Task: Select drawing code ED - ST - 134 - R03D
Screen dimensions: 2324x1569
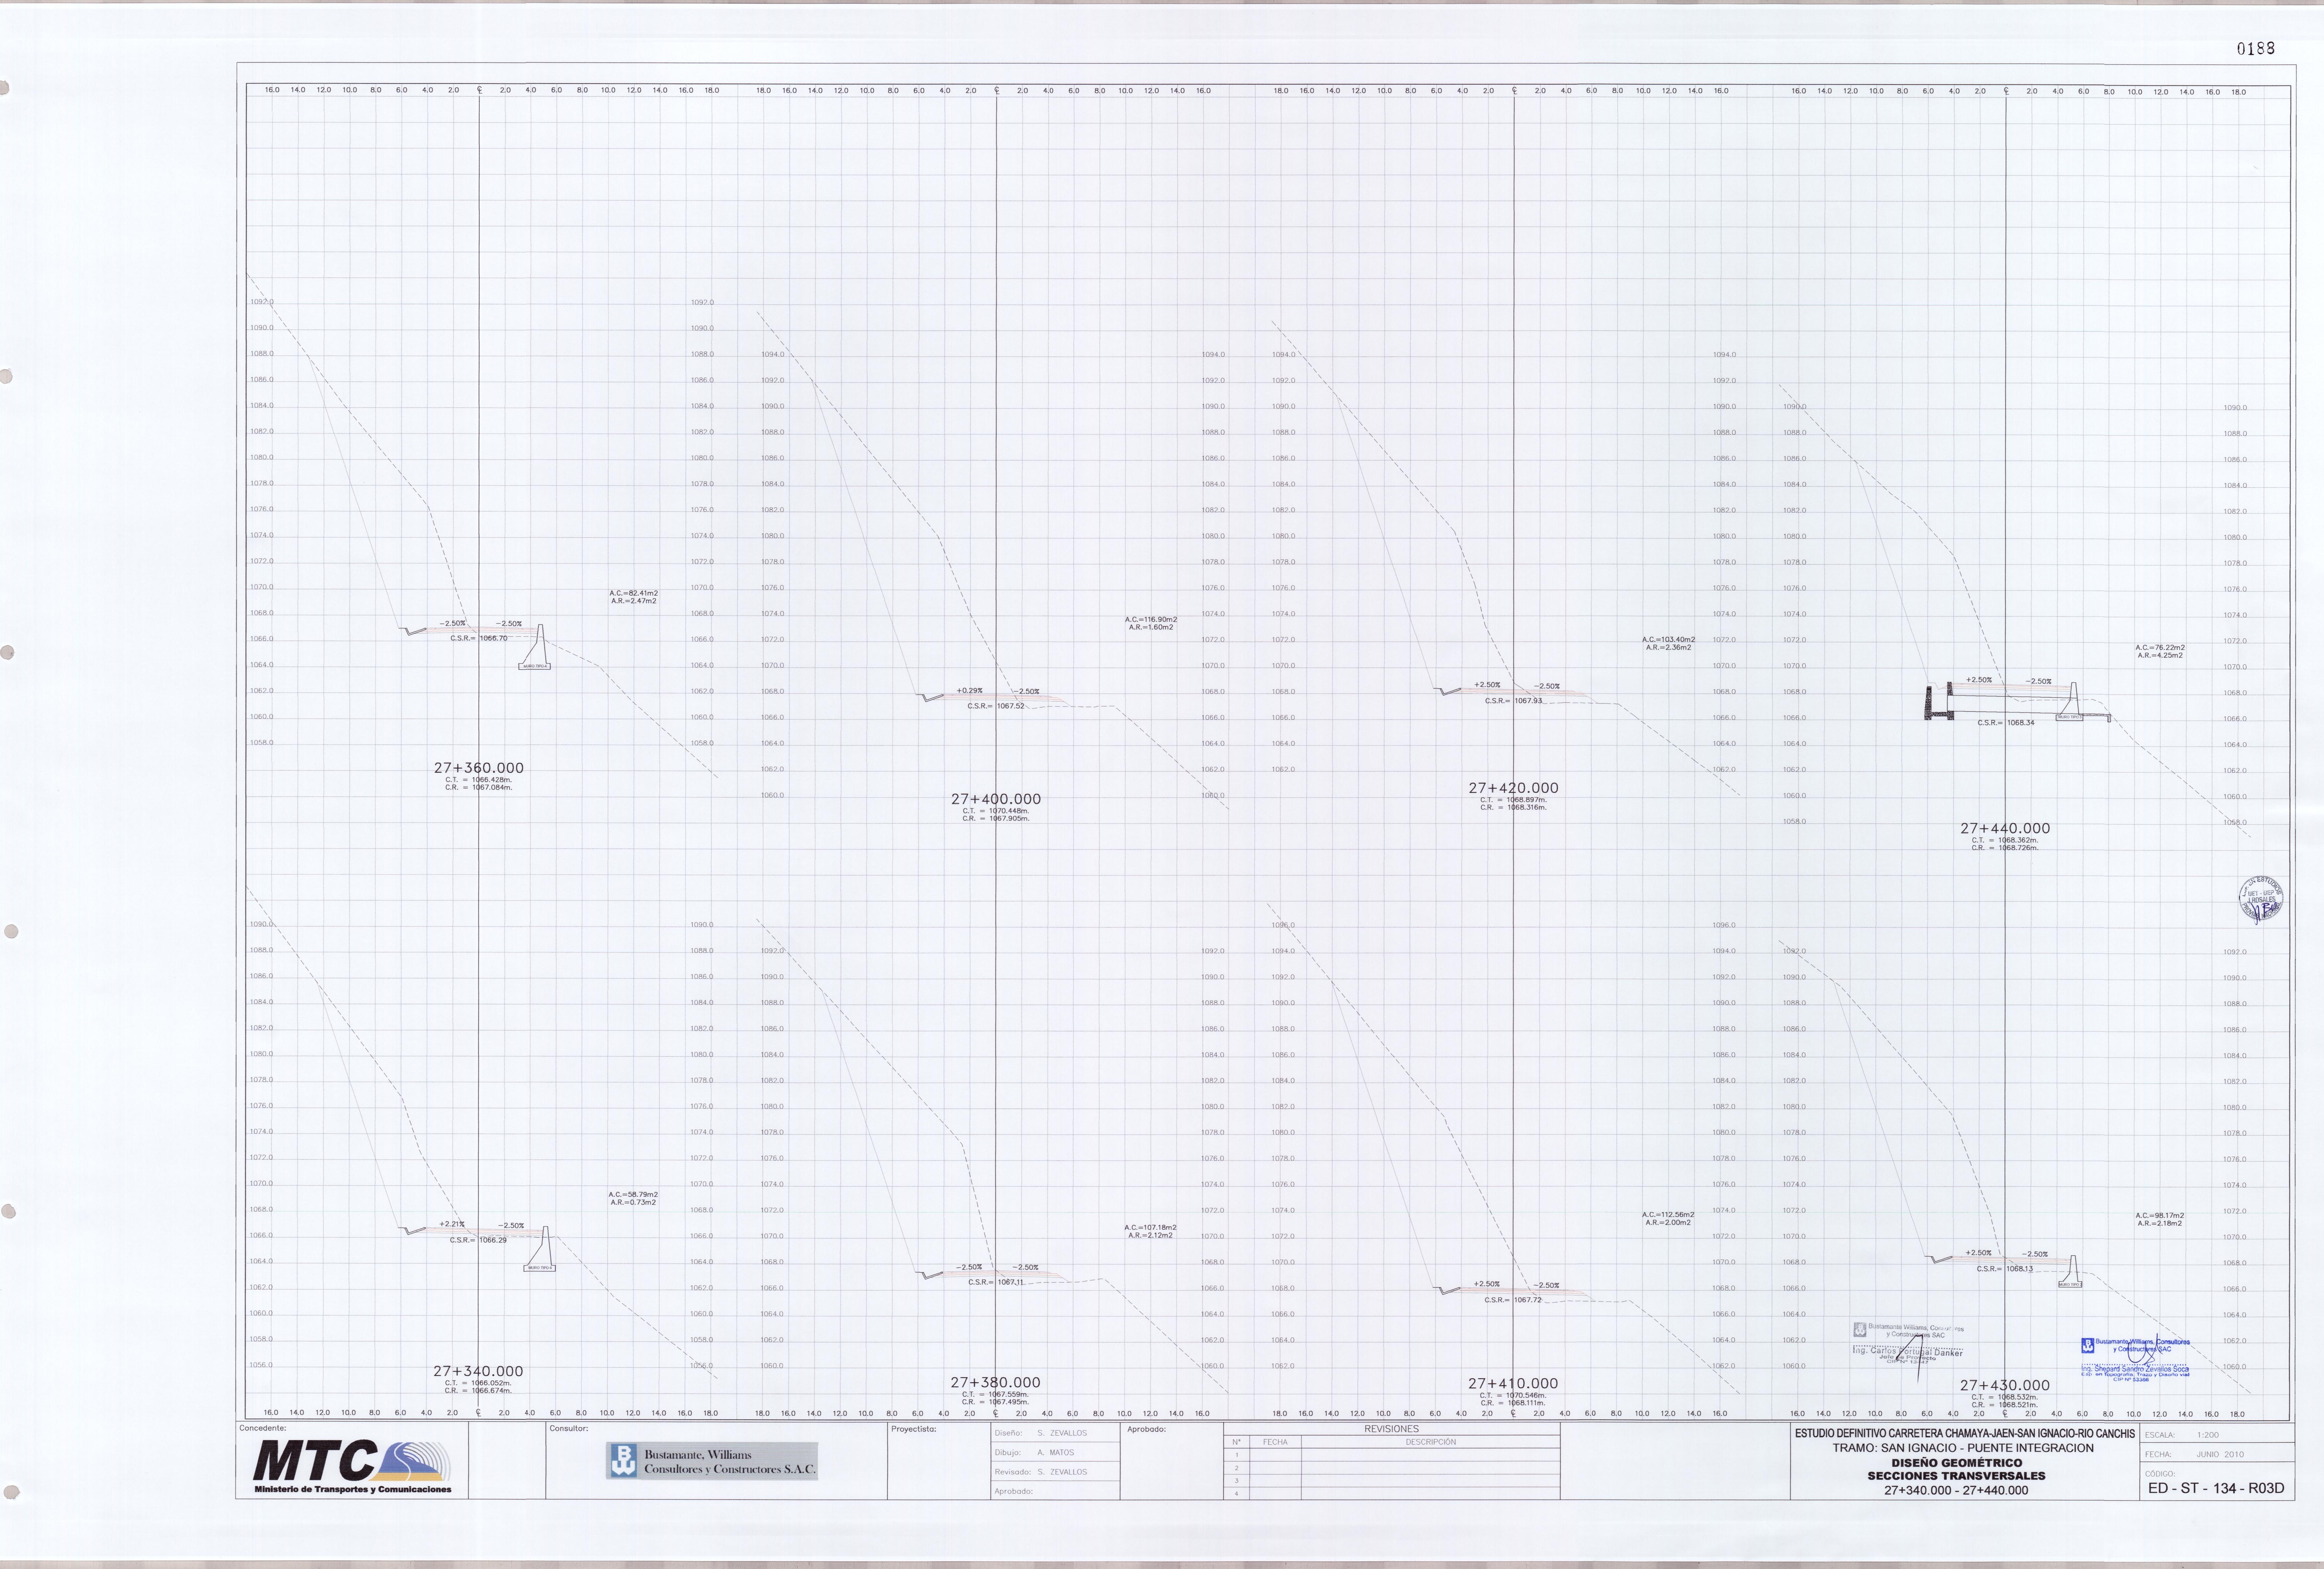Action: point(2216,1488)
